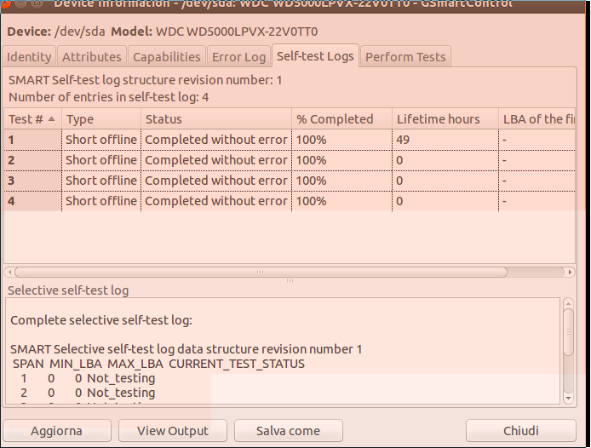591x448 pixels.
Task: Click the span 2 Not_testing line
Action: coord(88,393)
